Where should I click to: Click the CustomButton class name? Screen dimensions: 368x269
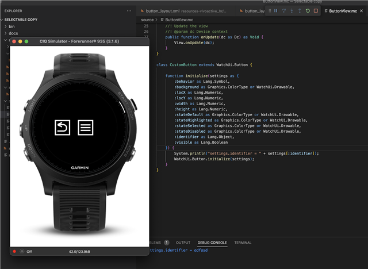coord(183,65)
